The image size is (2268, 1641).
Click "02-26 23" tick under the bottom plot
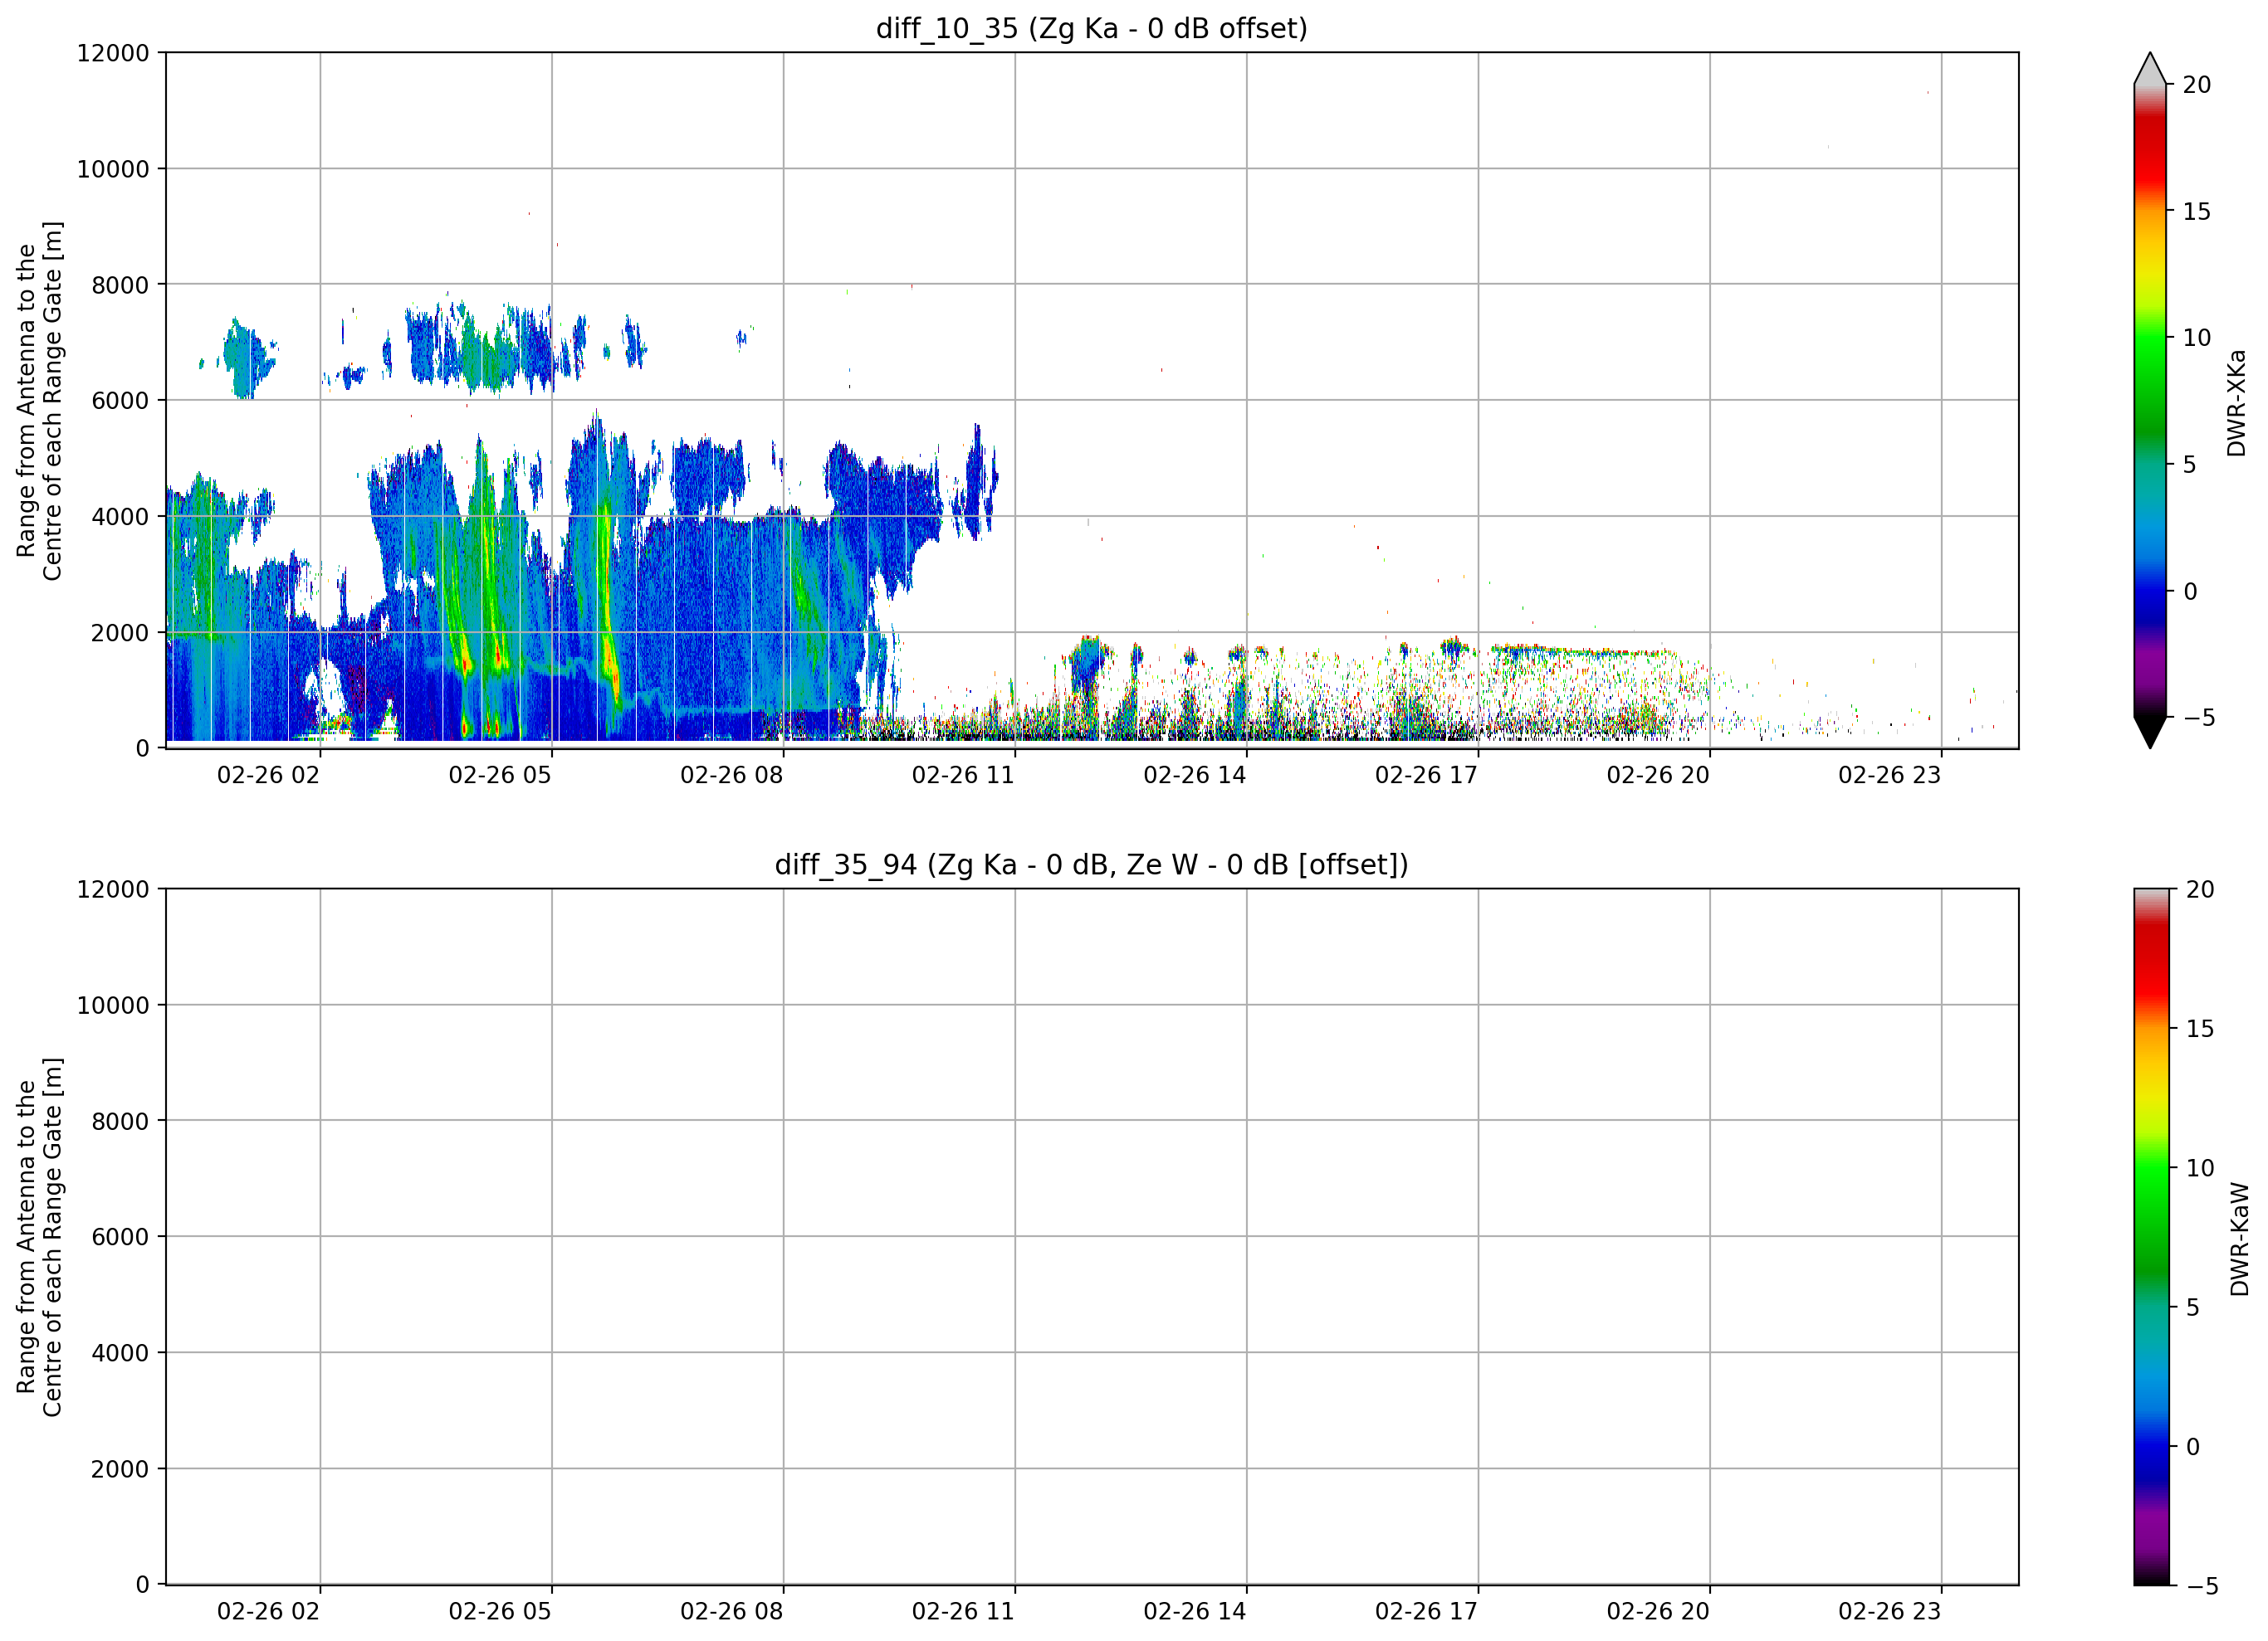point(1890,1612)
